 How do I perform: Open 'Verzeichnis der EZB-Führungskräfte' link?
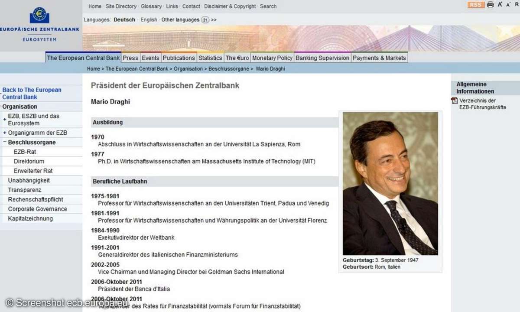[482, 104]
